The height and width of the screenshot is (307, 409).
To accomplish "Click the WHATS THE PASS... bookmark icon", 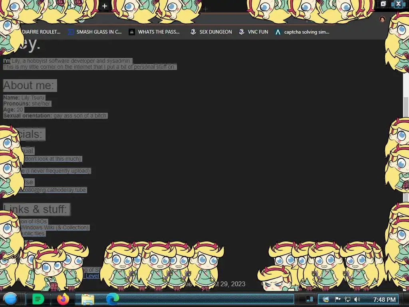I will click(132, 32).
